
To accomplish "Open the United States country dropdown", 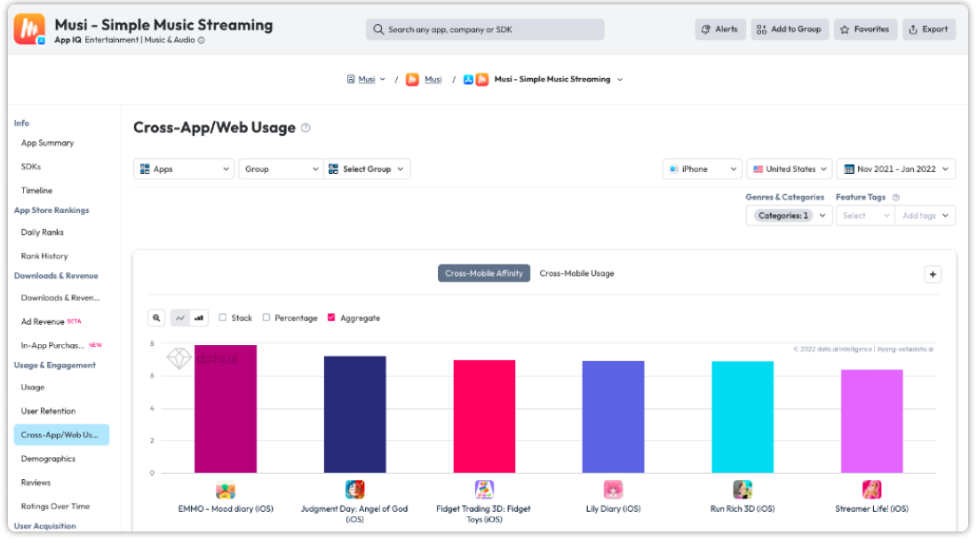I will coord(790,169).
